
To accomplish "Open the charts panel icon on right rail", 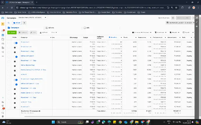I will pyautogui.click(x=197, y=18).
